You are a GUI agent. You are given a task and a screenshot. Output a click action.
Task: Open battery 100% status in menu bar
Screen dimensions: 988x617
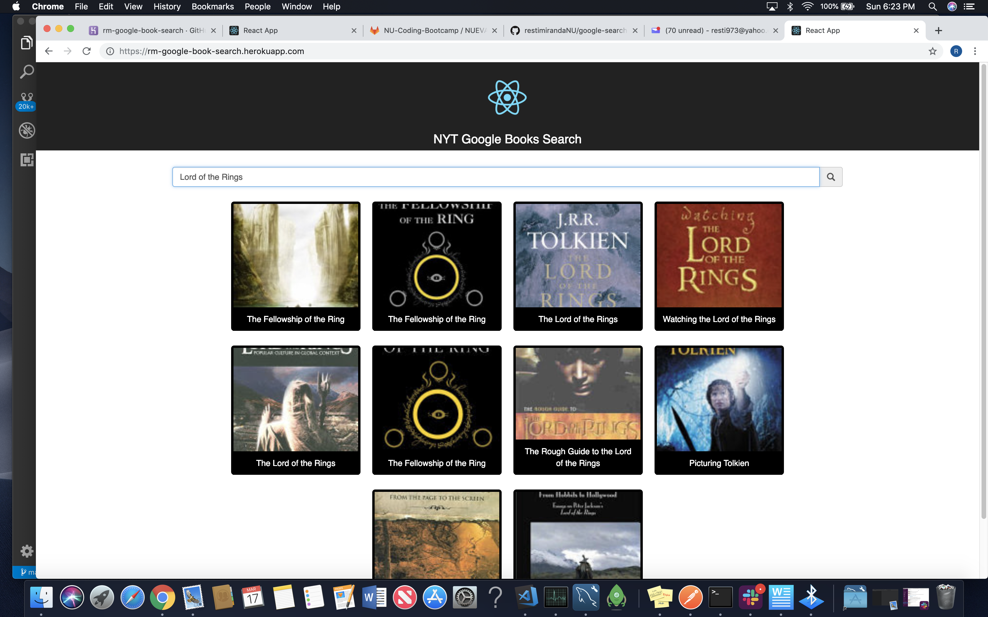point(837,6)
